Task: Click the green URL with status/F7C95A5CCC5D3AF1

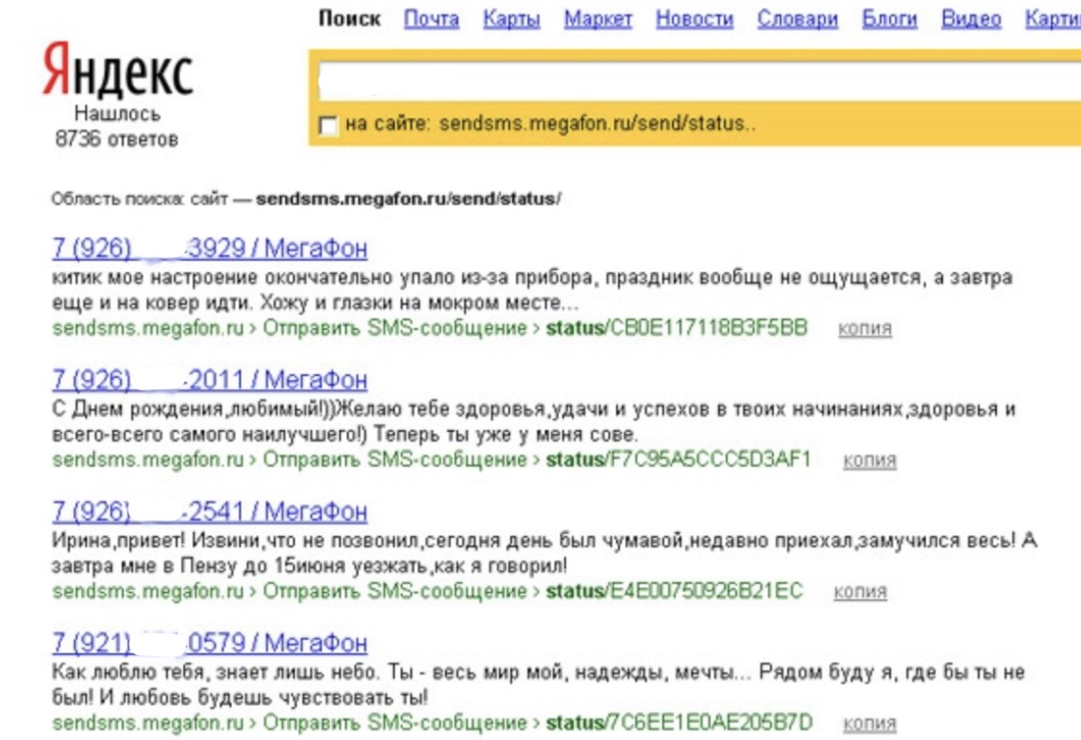Action: 432,459
